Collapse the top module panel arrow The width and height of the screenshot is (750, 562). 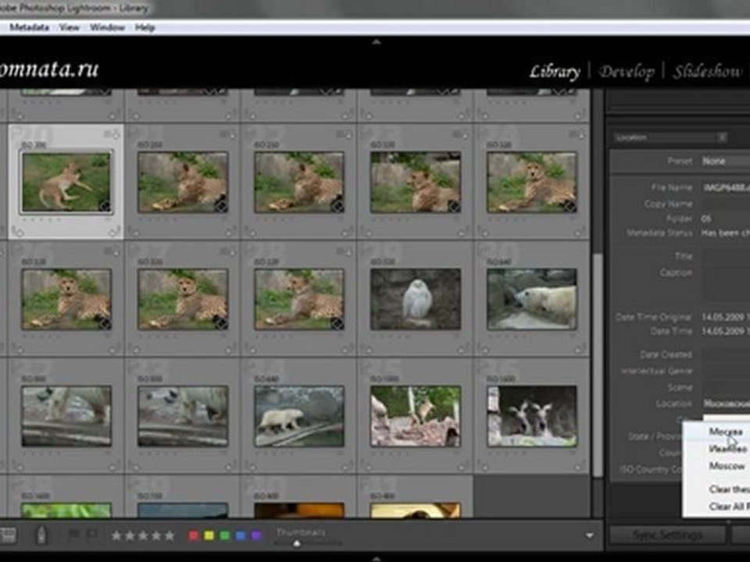375,42
